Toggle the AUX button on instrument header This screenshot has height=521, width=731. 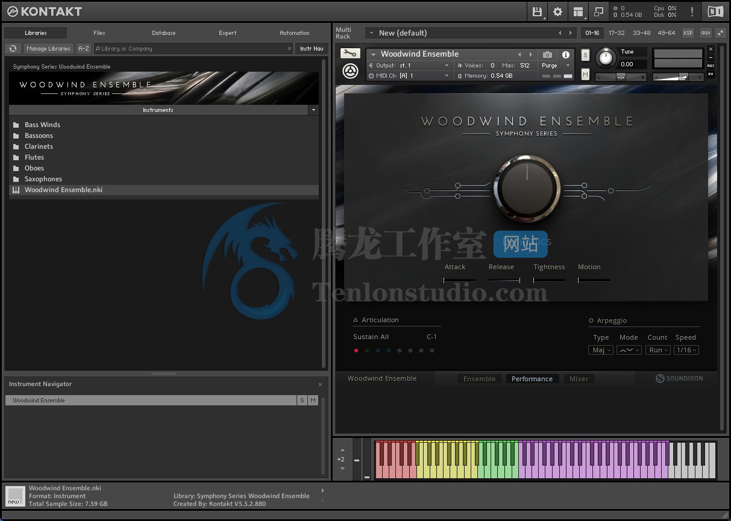pos(711,66)
